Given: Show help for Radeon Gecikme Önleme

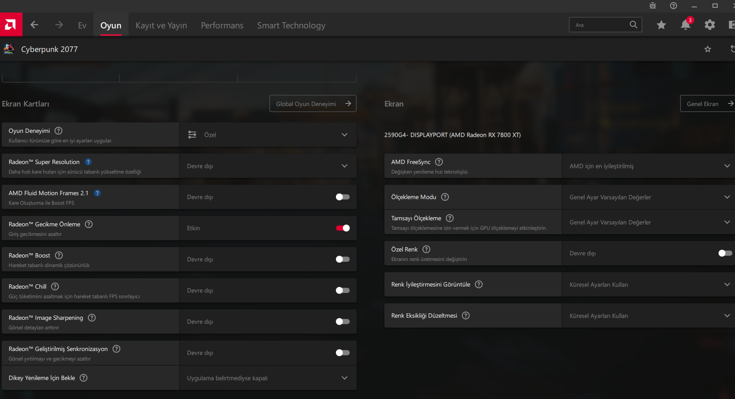Looking at the screenshot, I should (x=89, y=224).
